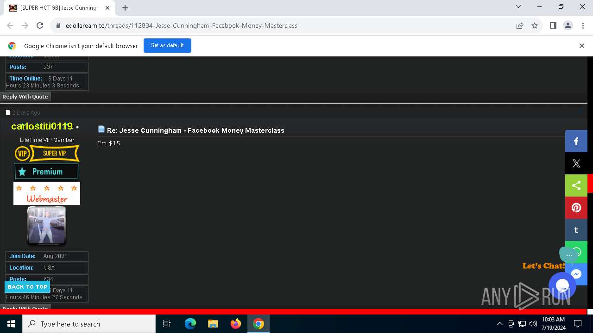
Task: Click the Premium badge
Action: point(46,172)
